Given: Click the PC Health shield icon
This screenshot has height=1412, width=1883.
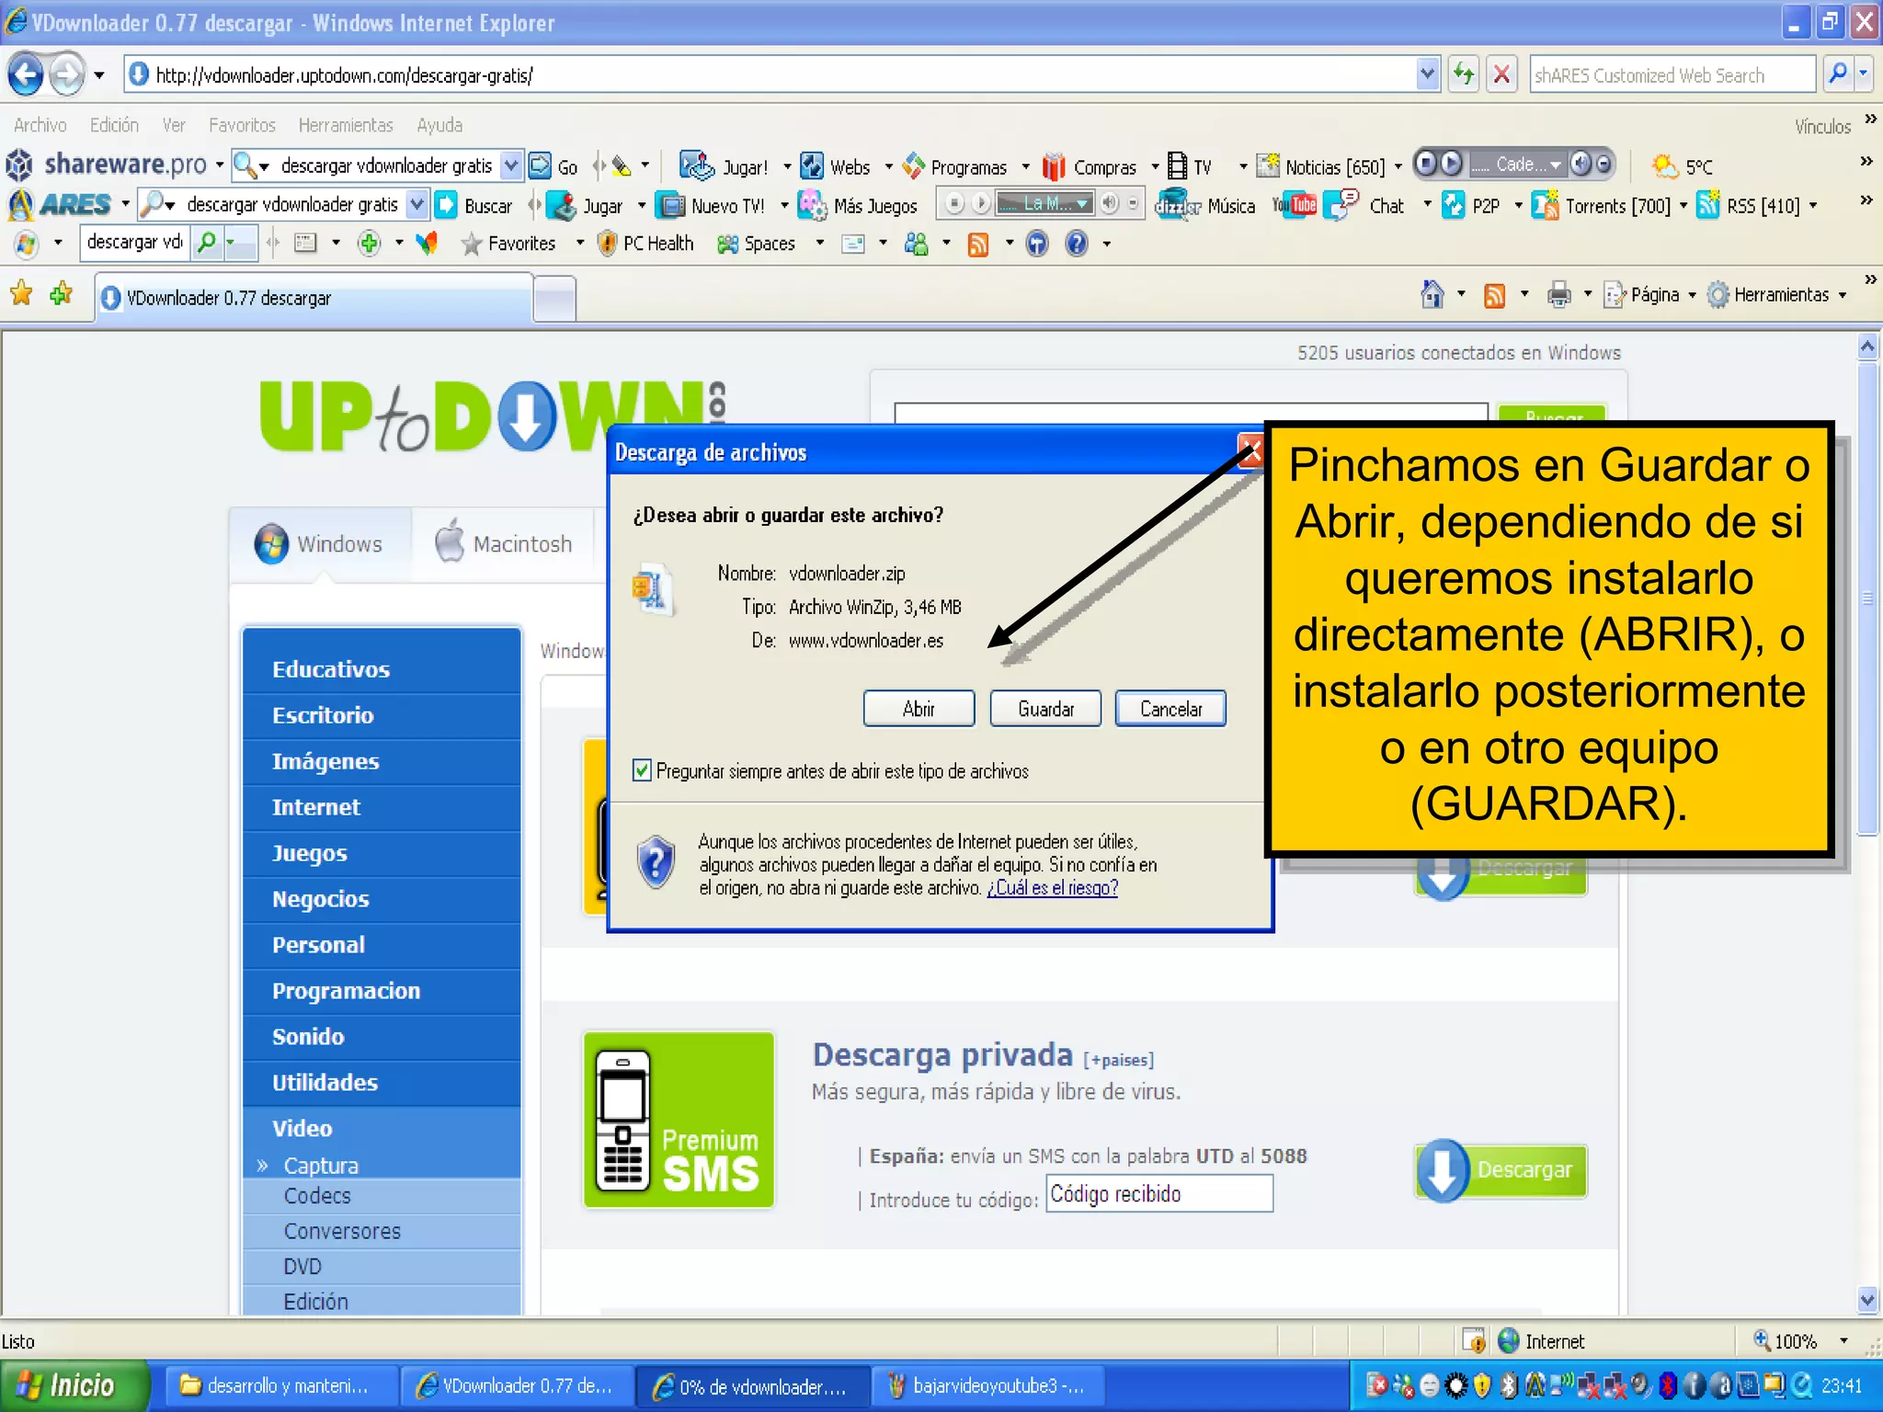Looking at the screenshot, I should pos(607,244).
